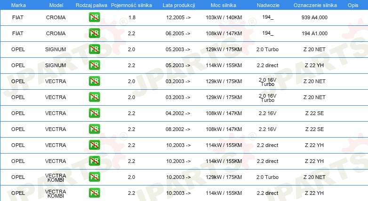Click SIGNUM in the Z 22 YH row
This screenshot has height=201, width=368.
click(x=56, y=65)
